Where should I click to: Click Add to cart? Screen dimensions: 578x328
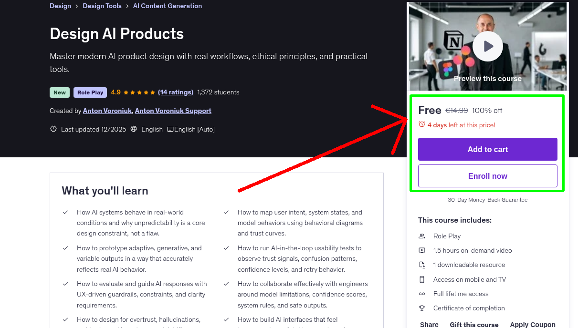coord(487,149)
